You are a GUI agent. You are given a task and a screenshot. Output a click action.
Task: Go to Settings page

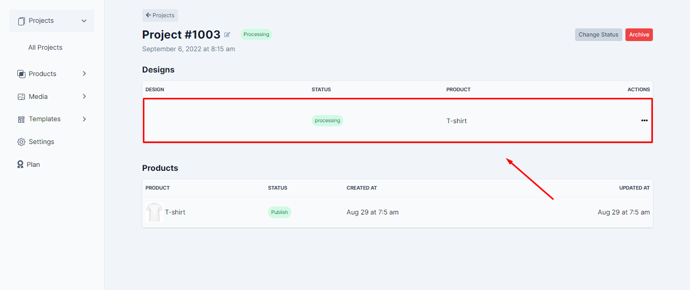(41, 142)
